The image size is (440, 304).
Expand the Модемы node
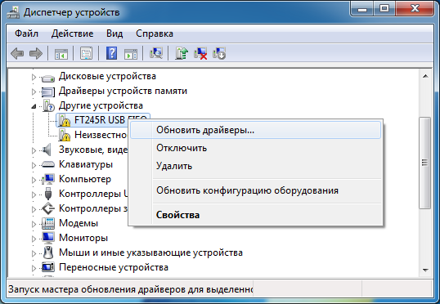pyautogui.click(x=34, y=224)
